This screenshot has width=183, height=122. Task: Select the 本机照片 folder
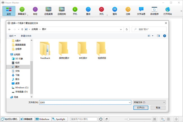click(83, 50)
